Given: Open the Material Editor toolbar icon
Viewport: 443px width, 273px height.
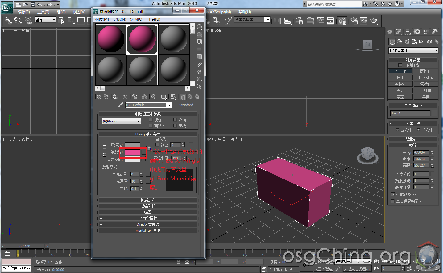Looking at the screenshot, I should click(342, 21).
